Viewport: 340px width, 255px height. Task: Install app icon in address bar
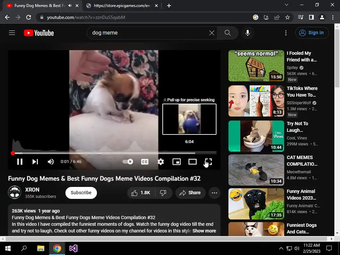click(266, 17)
